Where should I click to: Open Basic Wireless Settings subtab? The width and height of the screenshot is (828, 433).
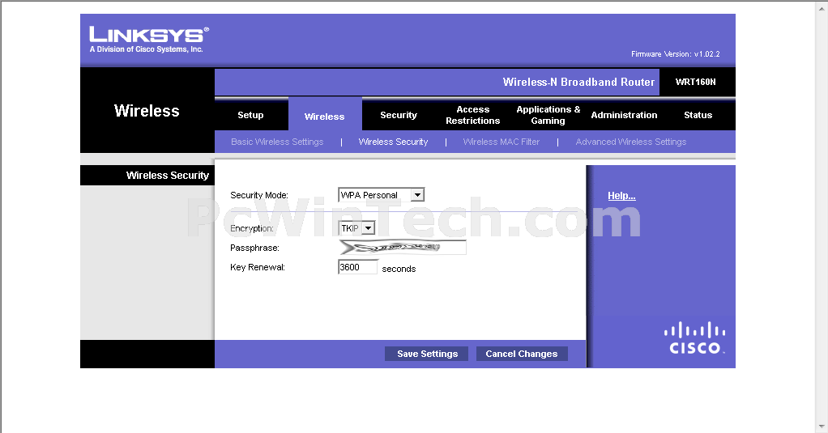click(x=277, y=142)
